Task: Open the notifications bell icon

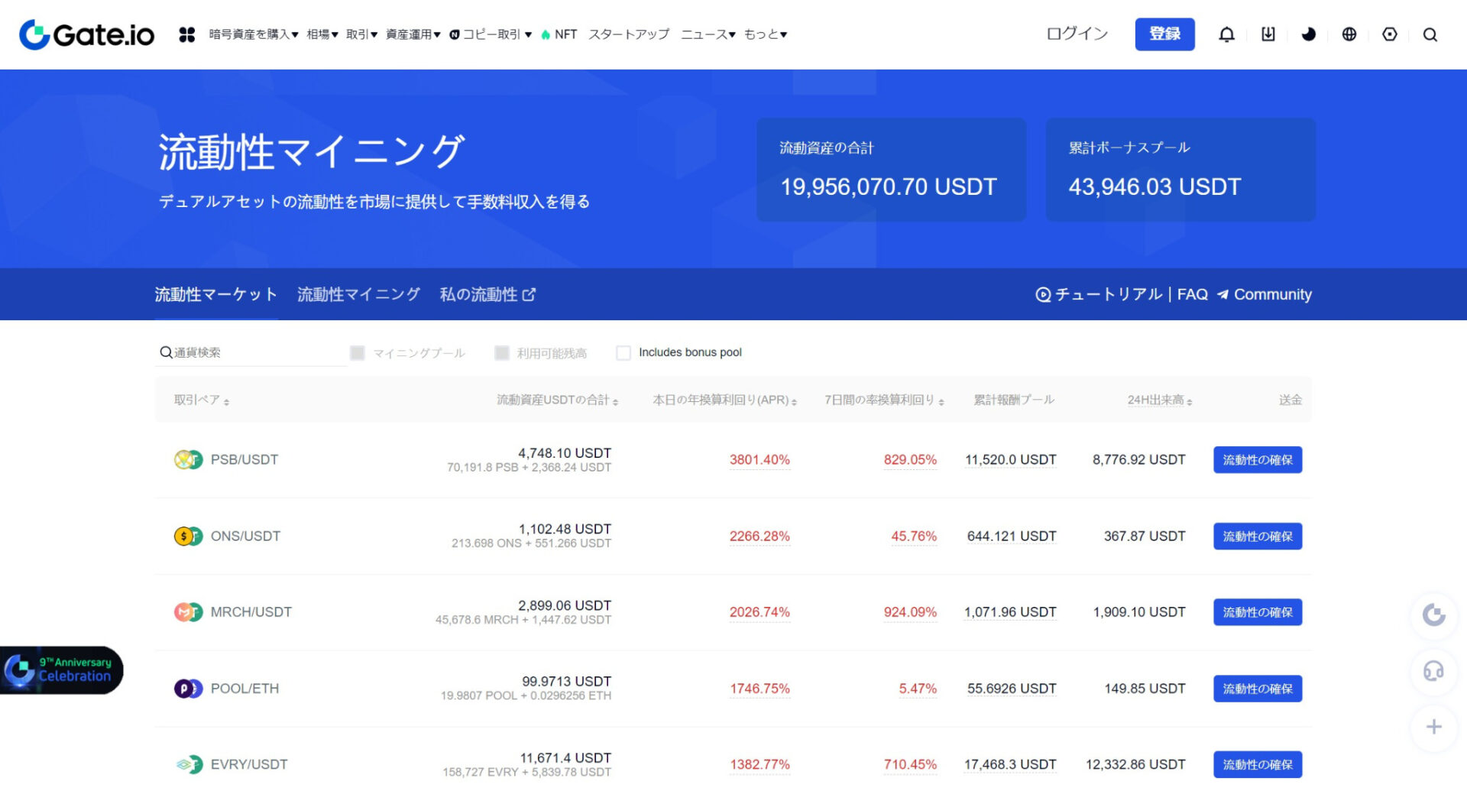Action: tap(1226, 34)
